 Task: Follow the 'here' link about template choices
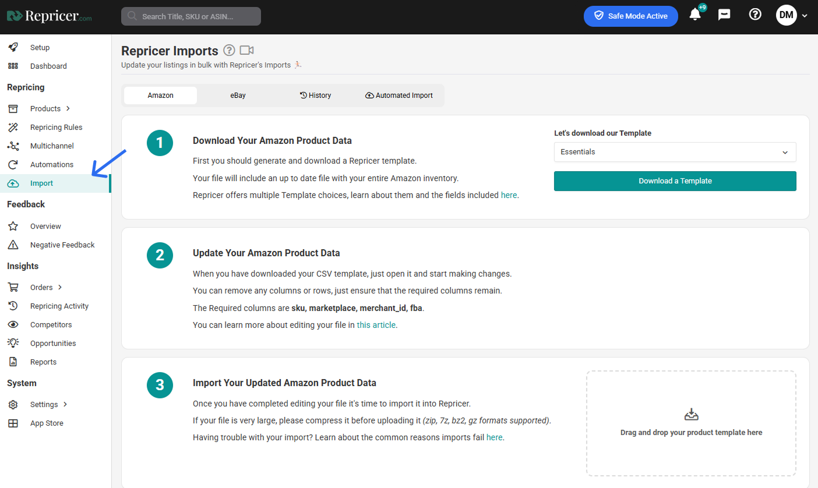(509, 195)
